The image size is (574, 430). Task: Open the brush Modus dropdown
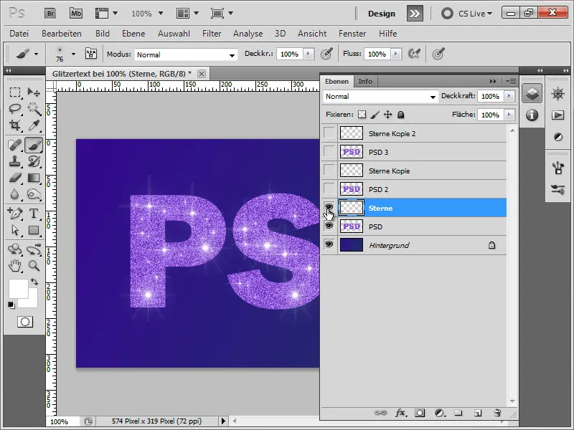186,54
